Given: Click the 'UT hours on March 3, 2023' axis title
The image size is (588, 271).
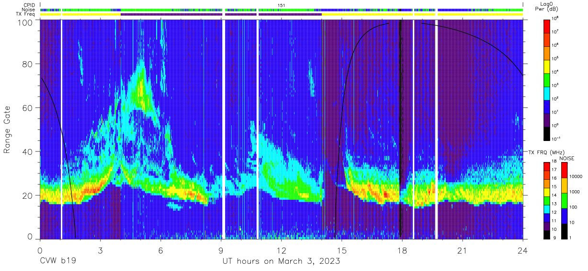Looking at the screenshot, I should coord(281,261).
